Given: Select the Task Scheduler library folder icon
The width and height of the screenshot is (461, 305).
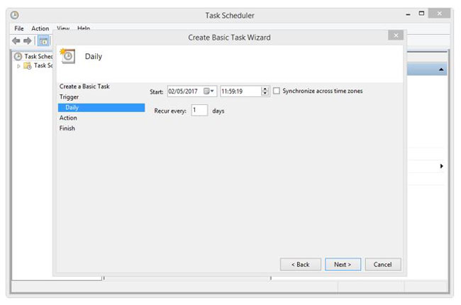Looking at the screenshot, I should click(28, 66).
